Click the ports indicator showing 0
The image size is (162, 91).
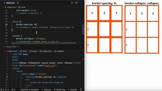pyautogui.click(x=13, y=90)
